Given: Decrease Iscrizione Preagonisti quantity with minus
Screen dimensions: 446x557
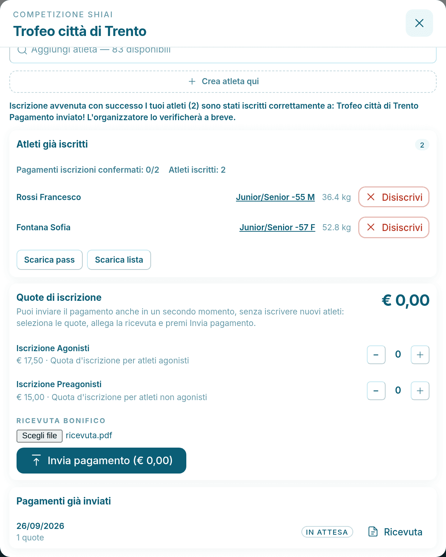Looking at the screenshot, I should tap(376, 391).
